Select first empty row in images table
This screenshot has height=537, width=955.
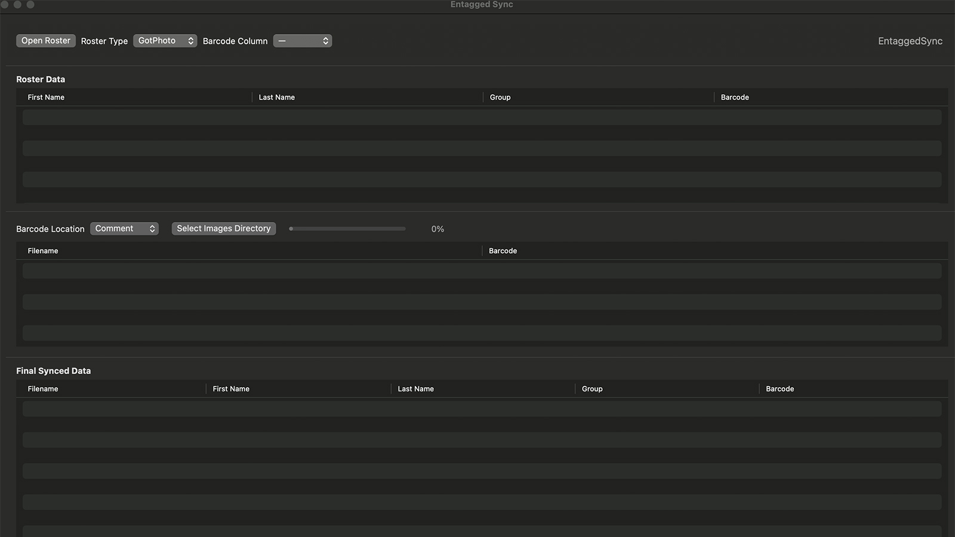pyautogui.click(x=482, y=271)
